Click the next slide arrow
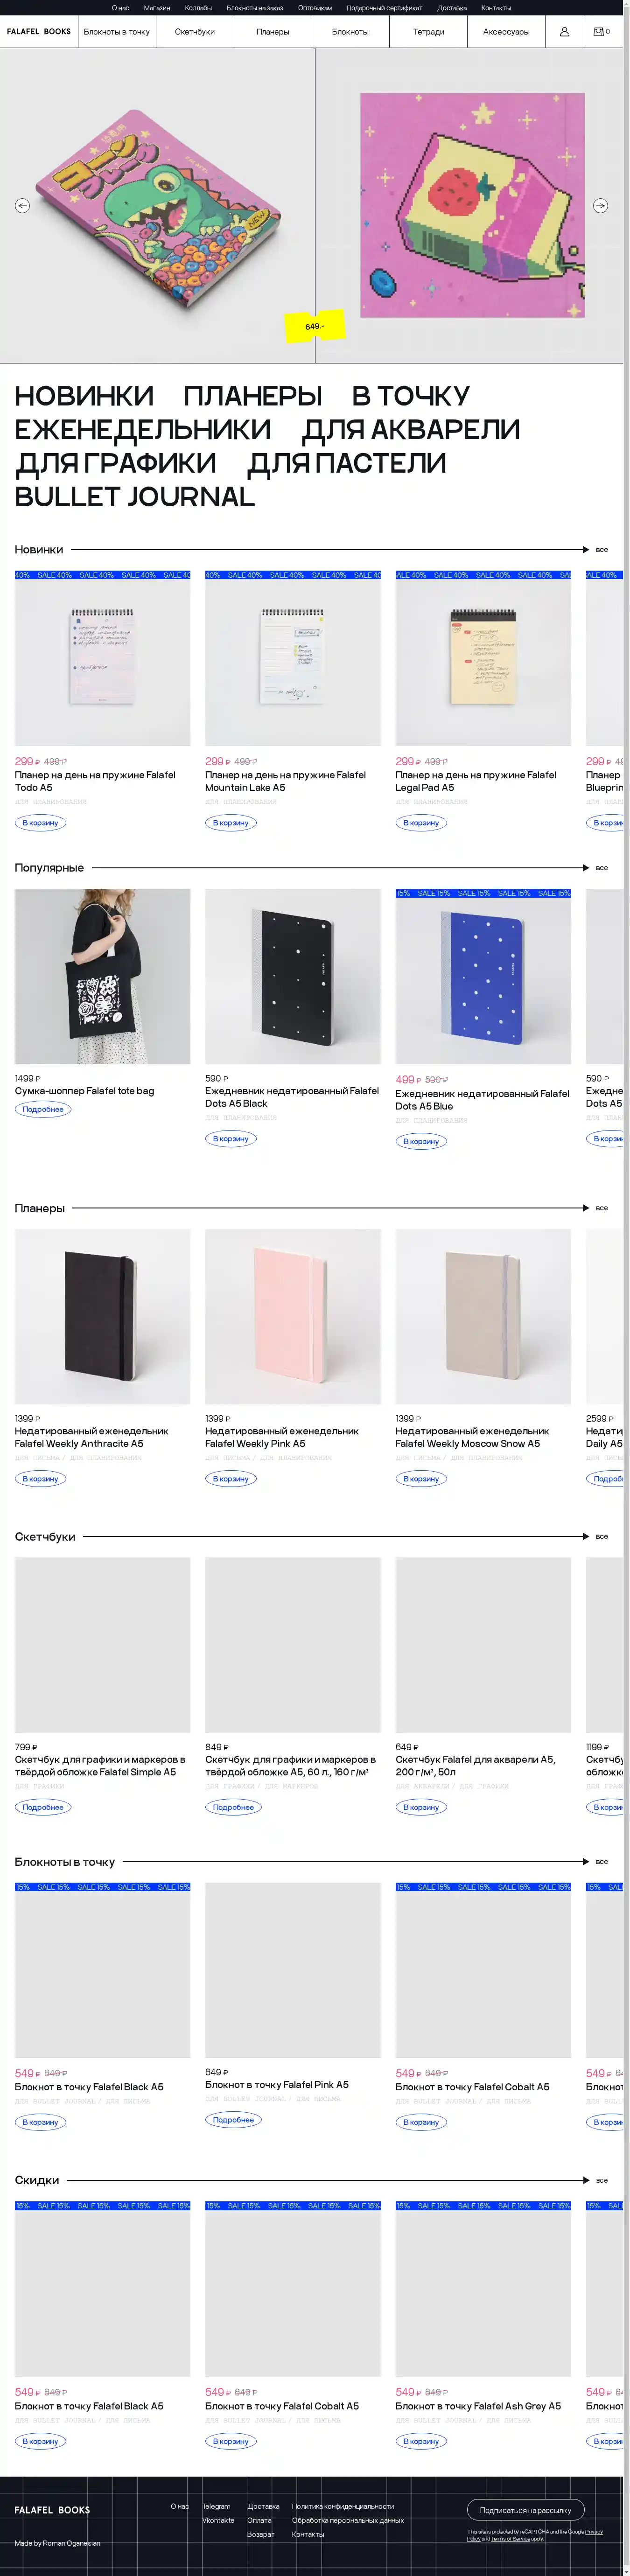 pyautogui.click(x=600, y=206)
